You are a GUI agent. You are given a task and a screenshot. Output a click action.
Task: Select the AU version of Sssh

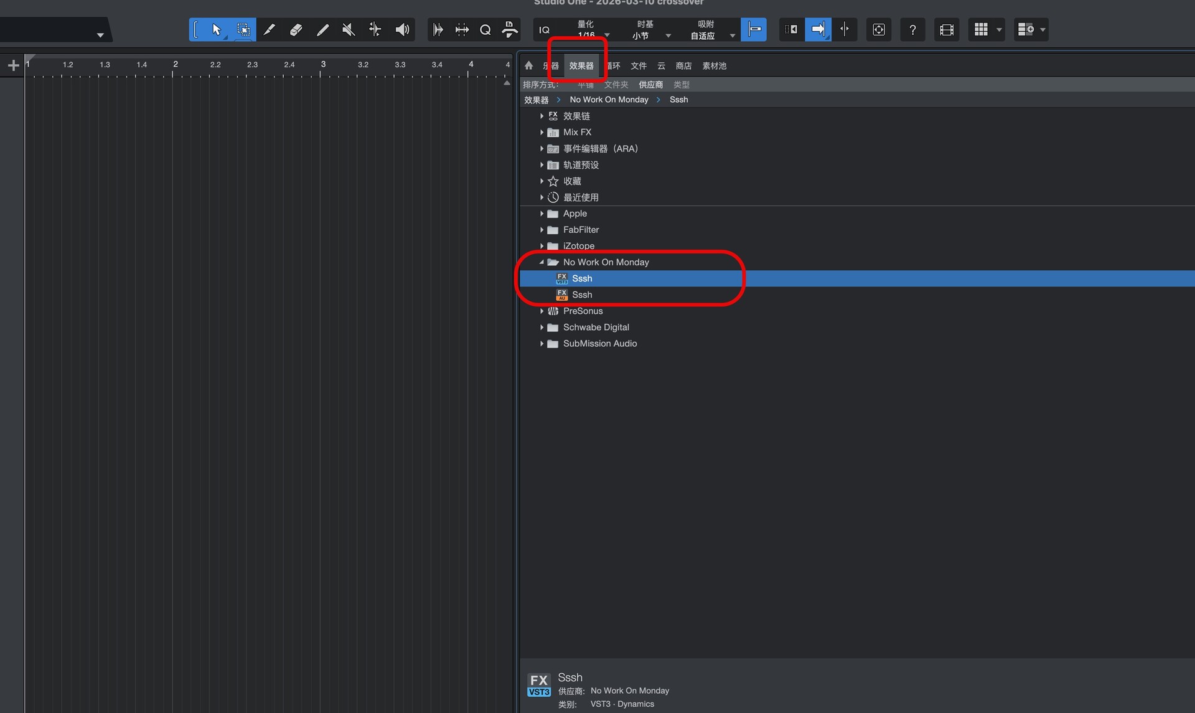coord(582,295)
